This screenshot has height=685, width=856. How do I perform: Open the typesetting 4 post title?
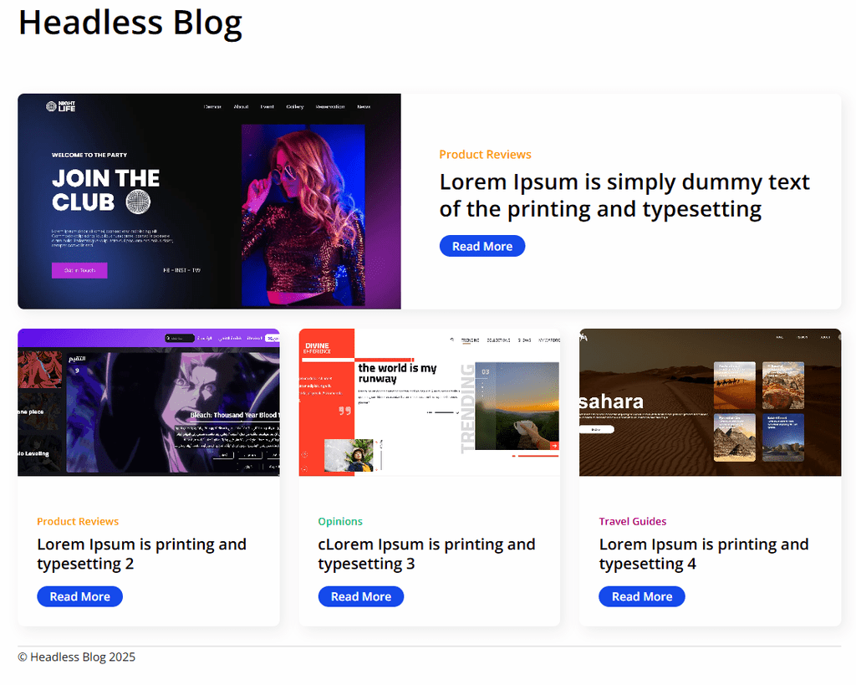point(704,554)
